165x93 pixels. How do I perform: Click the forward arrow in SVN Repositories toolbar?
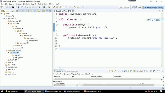click(28, 11)
